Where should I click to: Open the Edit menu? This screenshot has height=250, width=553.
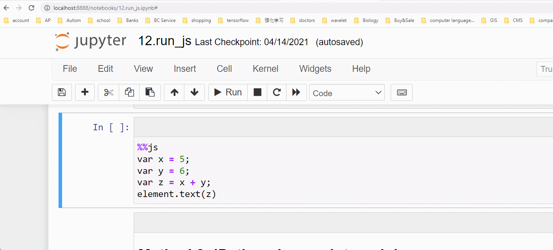(105, 69)
